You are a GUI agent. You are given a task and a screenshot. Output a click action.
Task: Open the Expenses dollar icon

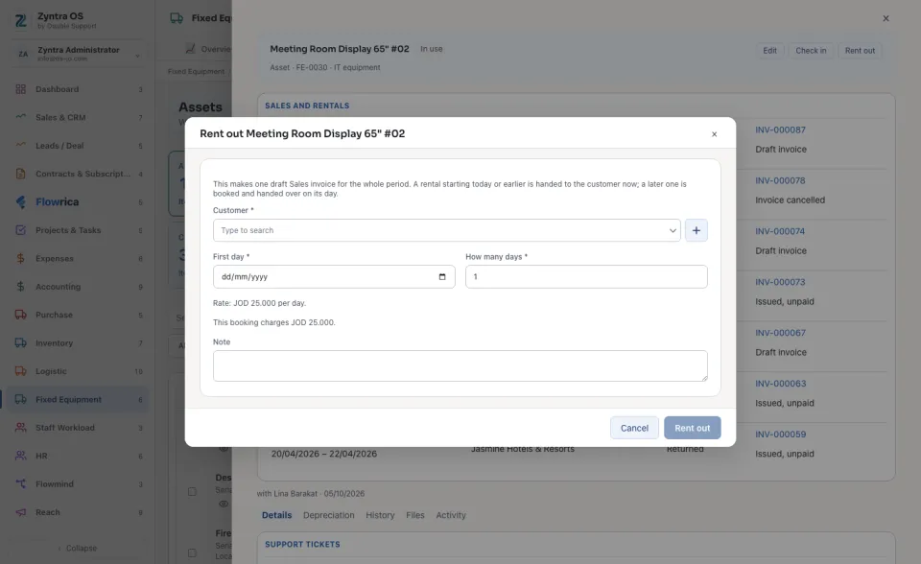[x=20, y=259]
